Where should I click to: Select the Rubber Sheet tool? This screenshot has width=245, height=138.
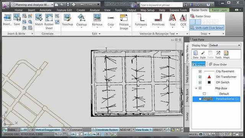[49, 18]
